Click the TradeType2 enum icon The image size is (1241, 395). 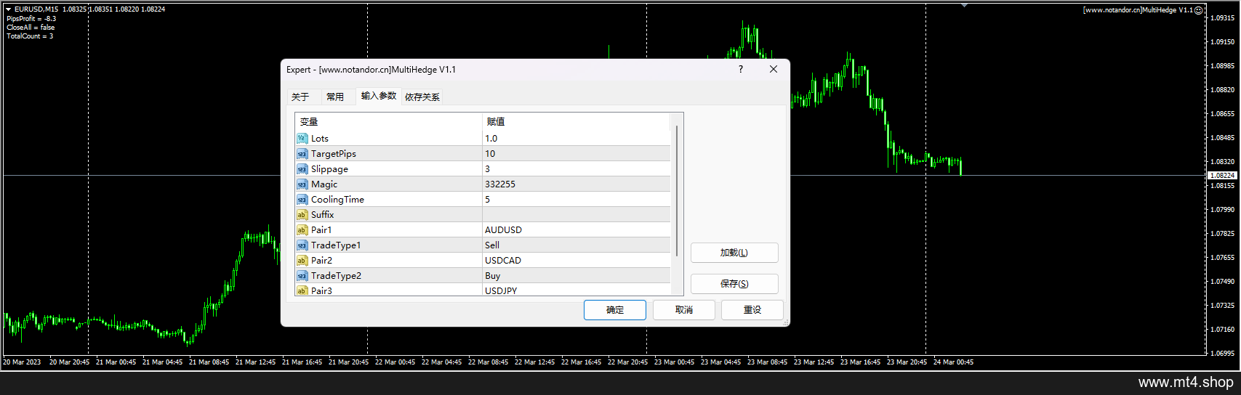302,275
